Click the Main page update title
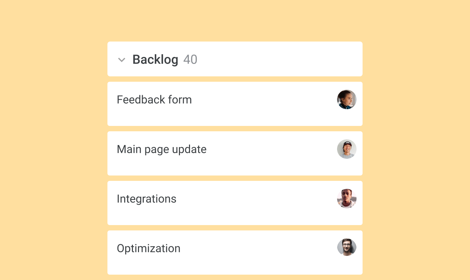 161,149
